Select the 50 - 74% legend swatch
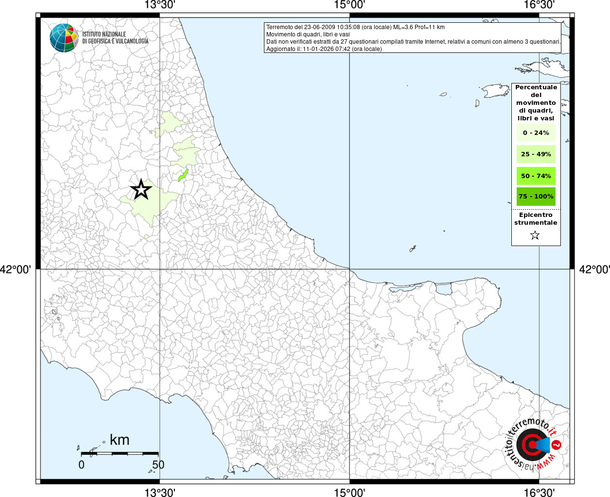 click(536, 176)
